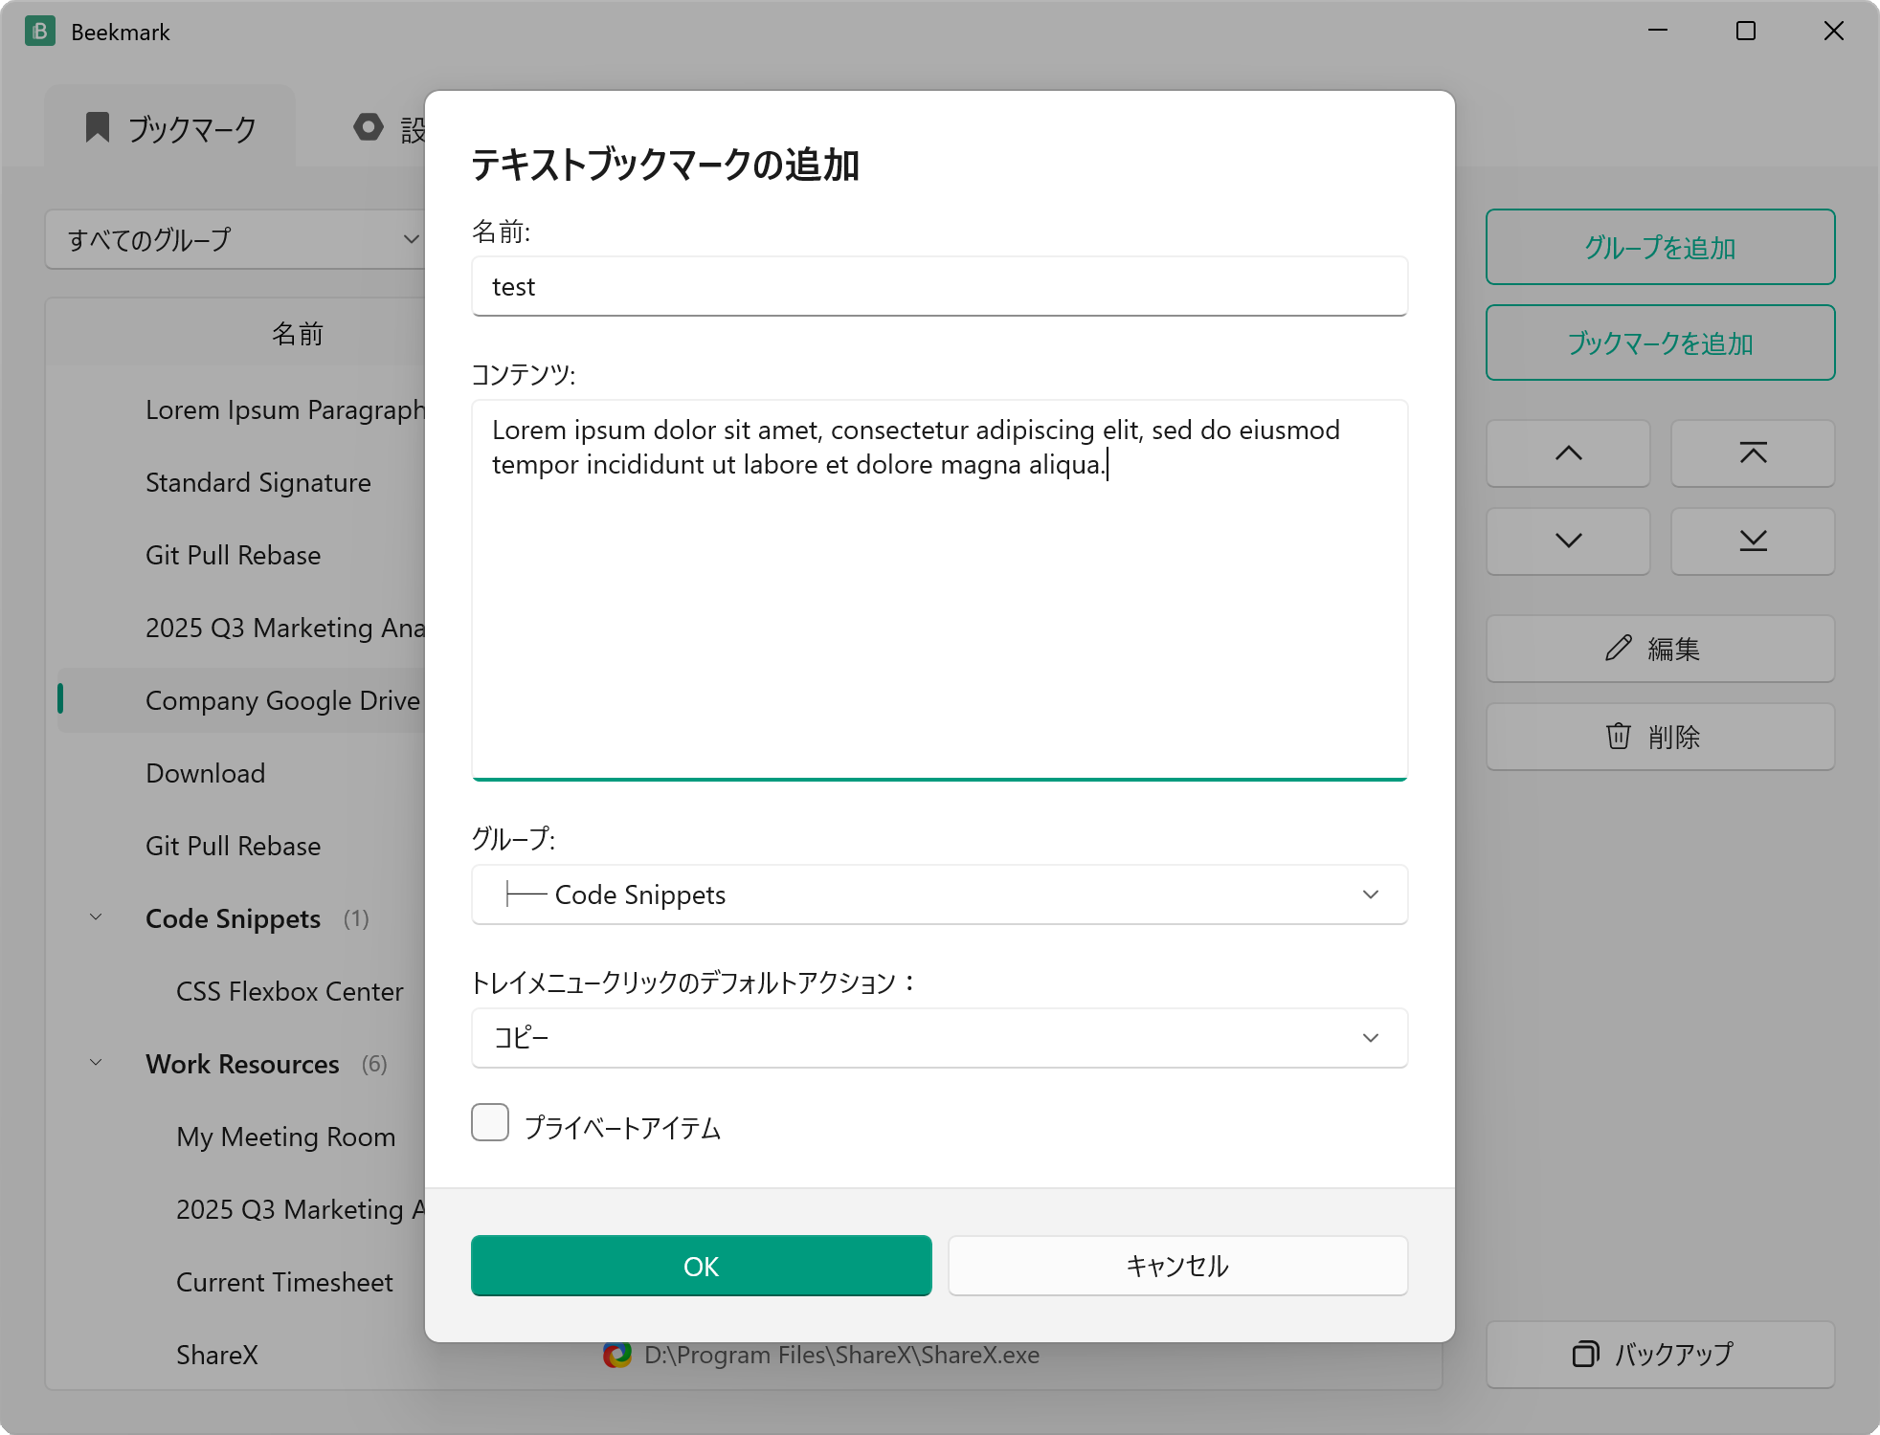This screenshot has width=1880, height=1435.
Task: Switch to the ブックマーク tab
Action: 170,127
